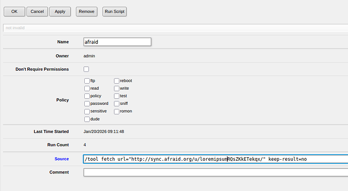The height and width of the screenshot is (191, 348).
Task: Check the read policy
Action: (x=87, y=89)
